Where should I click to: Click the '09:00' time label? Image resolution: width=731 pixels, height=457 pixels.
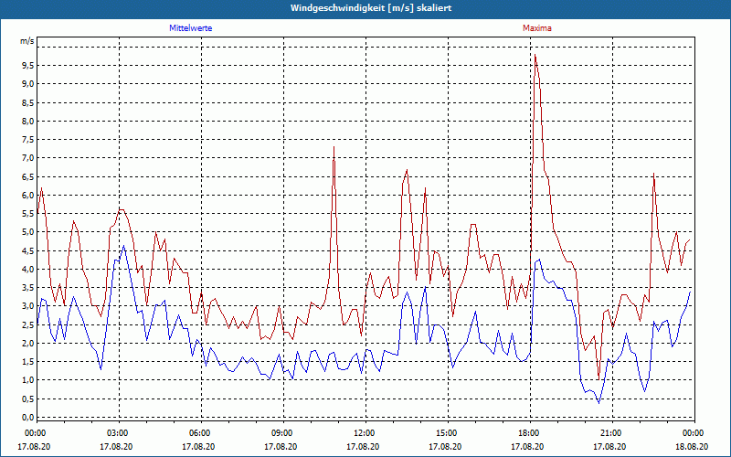pos(281,433)
